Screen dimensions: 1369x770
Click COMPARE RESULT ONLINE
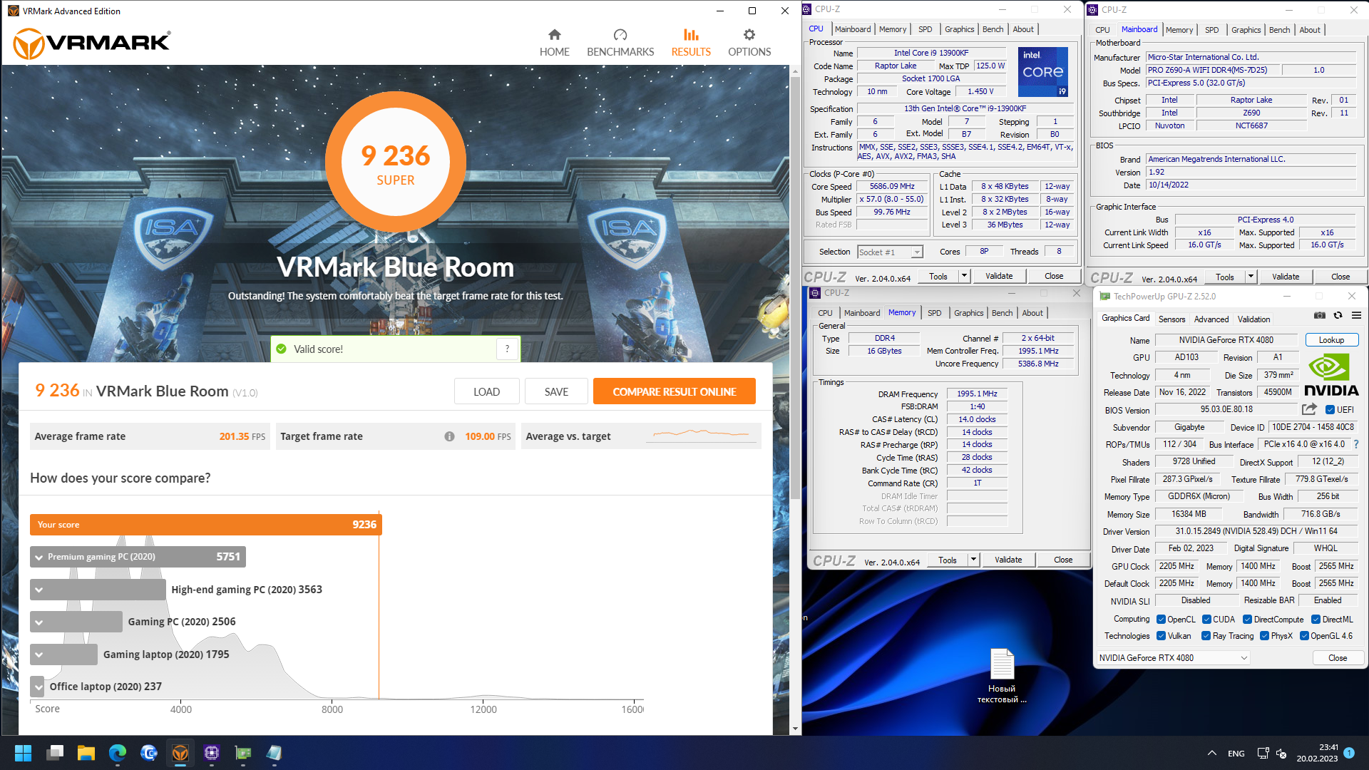pyautogui.click(x=674, y=391)
